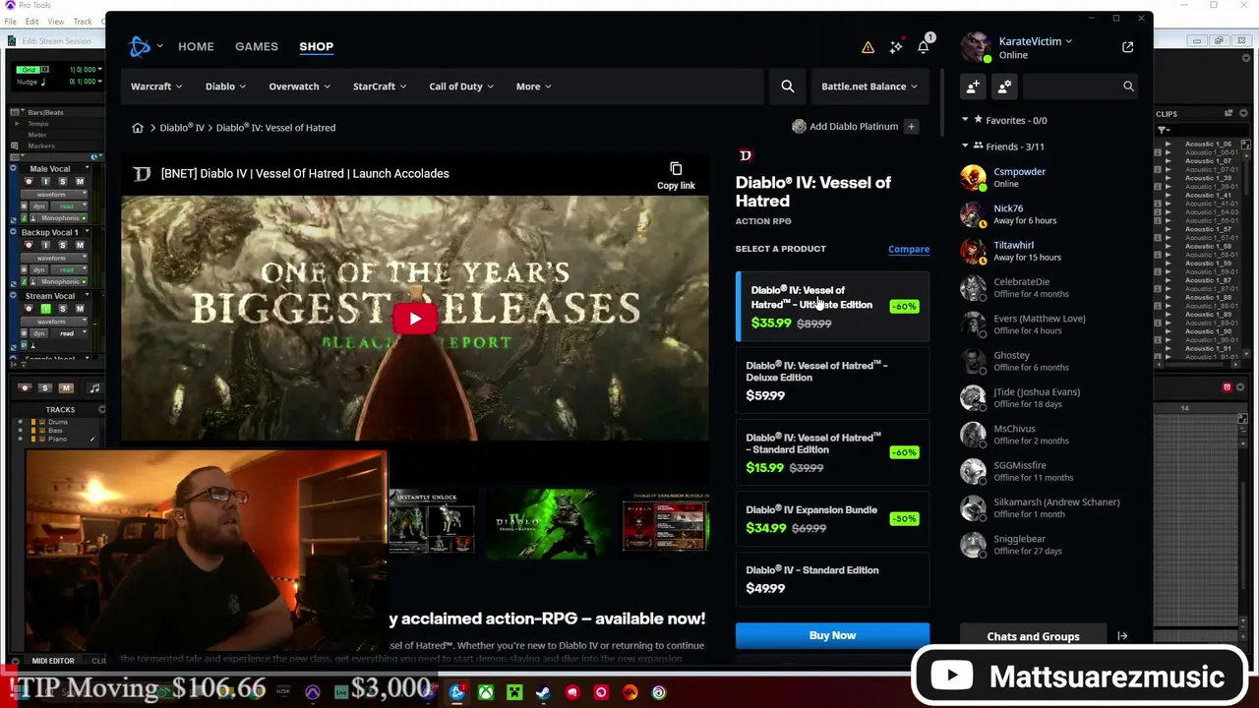Select Diablo IV Expansion Bundle $34.99
The image size is (1259, 708).
coord(832,519)
